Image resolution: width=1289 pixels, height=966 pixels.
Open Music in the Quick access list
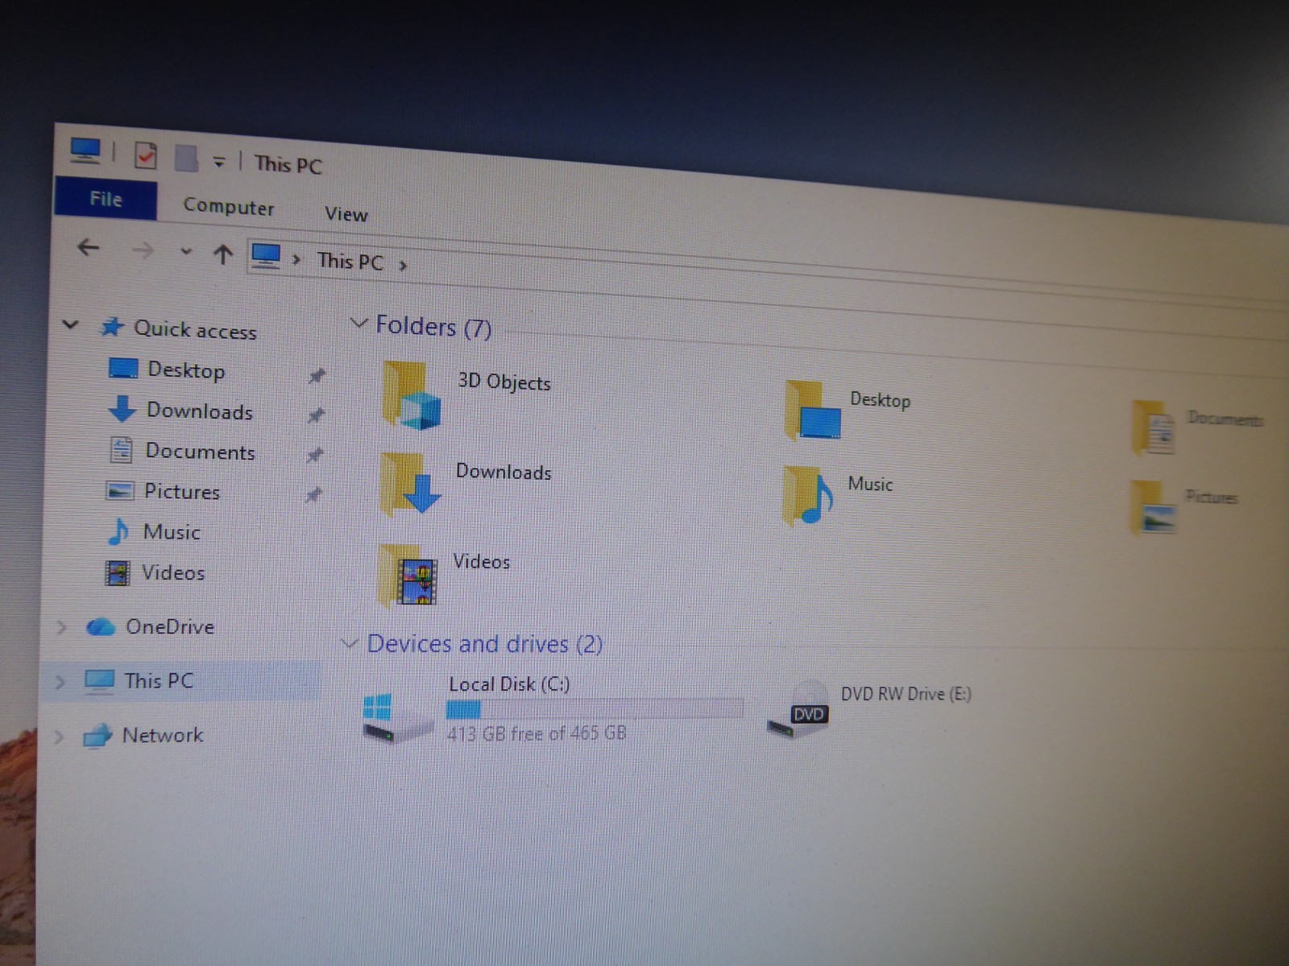tap(172, 532)
